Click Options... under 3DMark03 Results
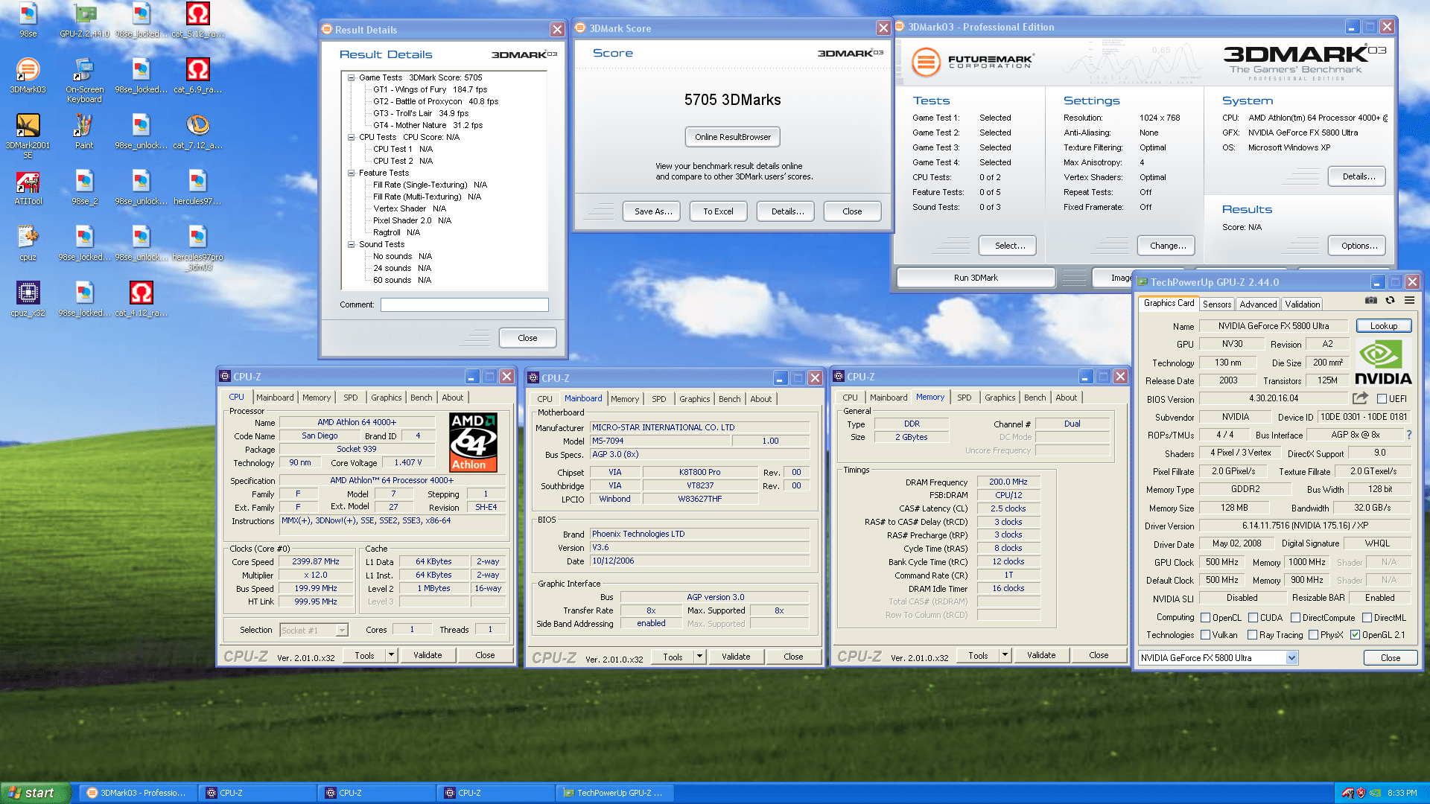Screen dimensions: 1430x804 click(x=1358, y=246)
